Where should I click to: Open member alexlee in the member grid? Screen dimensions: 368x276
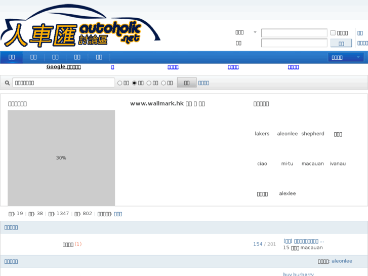pos(288,193)
